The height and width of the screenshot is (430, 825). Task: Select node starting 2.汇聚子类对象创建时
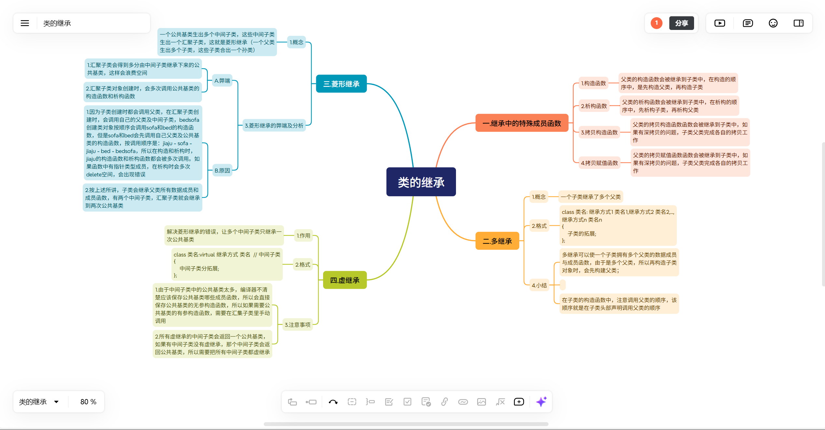[143, 92]
